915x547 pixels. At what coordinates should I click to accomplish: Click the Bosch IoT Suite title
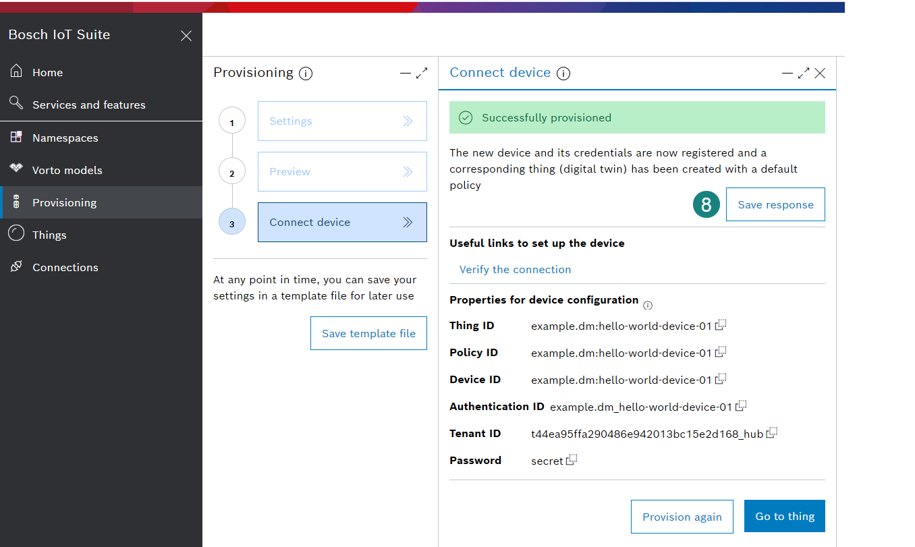(59, 34)
